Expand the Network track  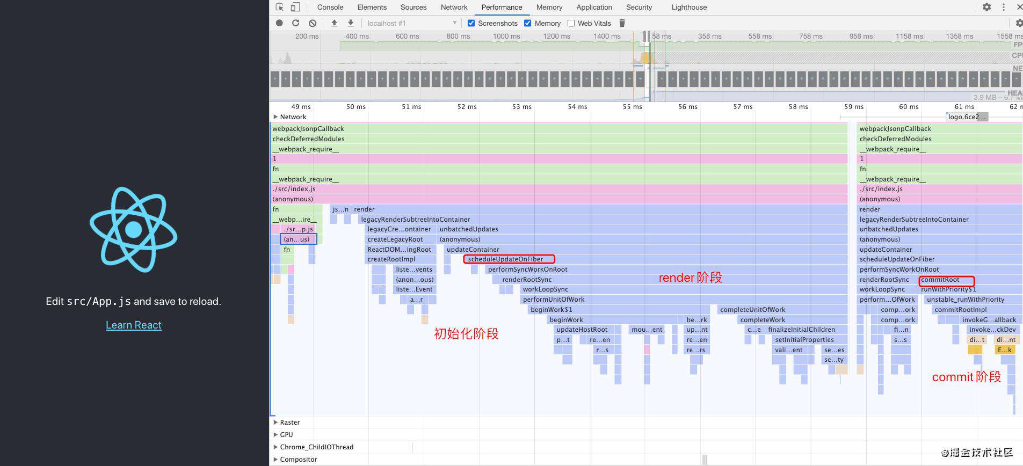click(x=275, y=116)
